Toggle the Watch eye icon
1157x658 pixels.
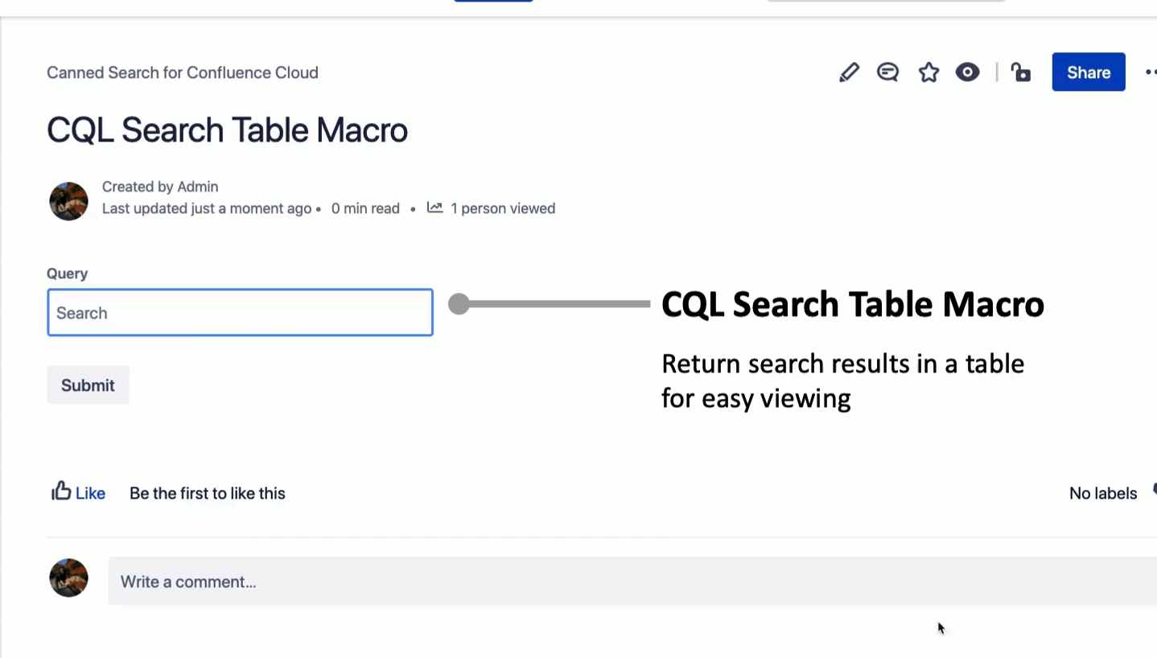(x=967, y=72)
